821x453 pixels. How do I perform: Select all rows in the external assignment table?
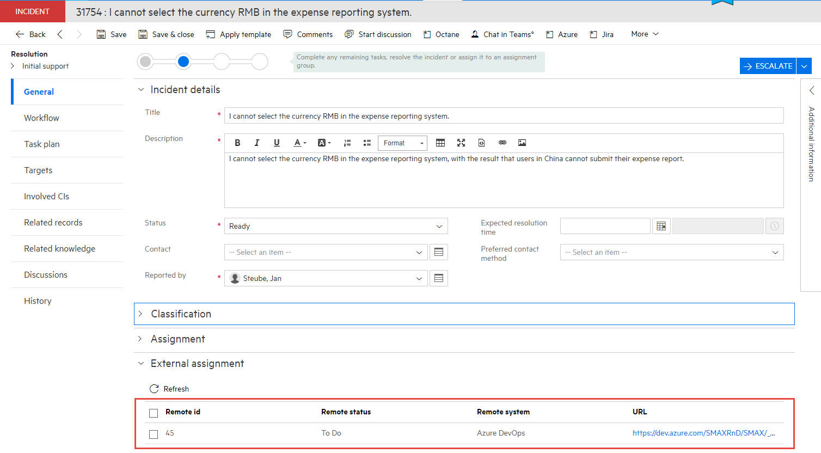[153, 412]
